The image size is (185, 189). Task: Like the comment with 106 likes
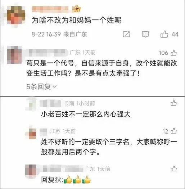174,53
